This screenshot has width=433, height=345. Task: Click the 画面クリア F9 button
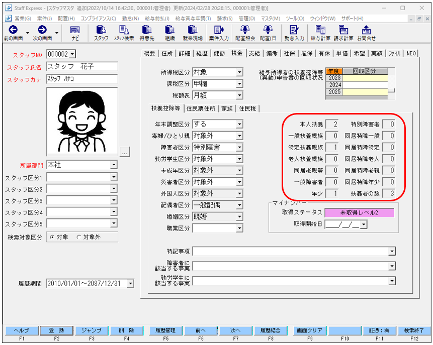click(x=310, y=330)
